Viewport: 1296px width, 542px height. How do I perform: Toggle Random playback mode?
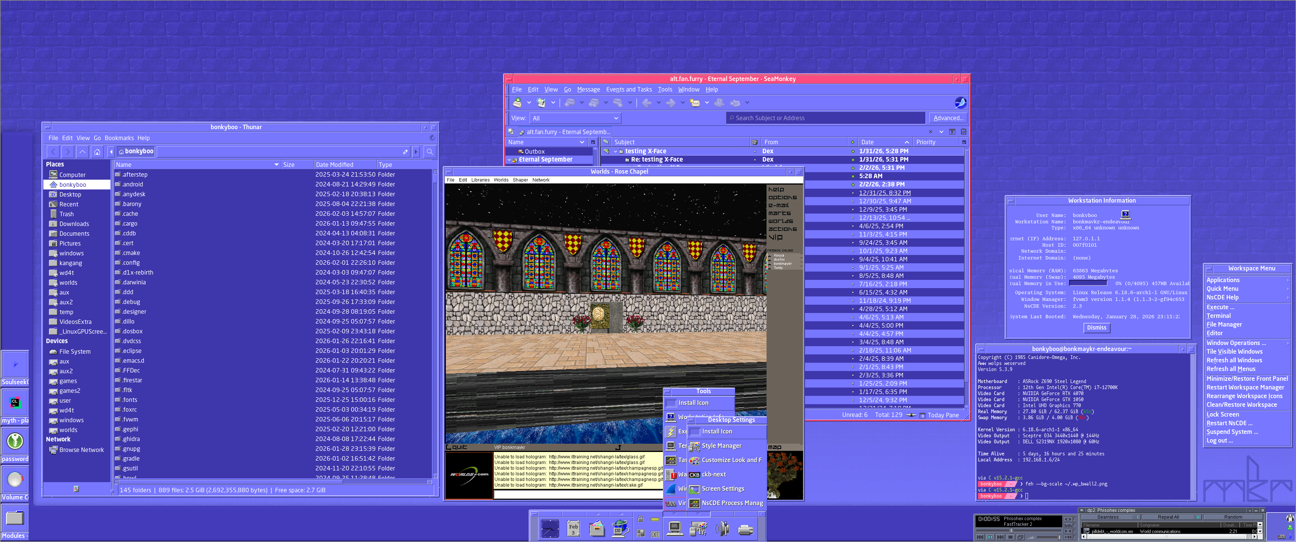pyautogui.click(x=1233, y=517)
